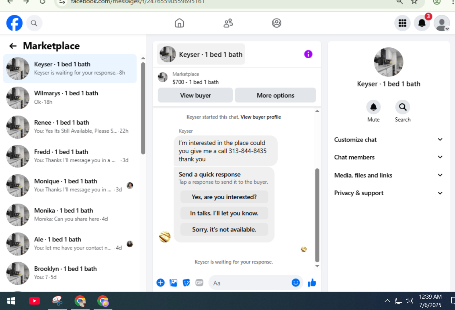Send quick reply 'Sorry, it's not available.'
455x310 pixels.
pos(224,230)
